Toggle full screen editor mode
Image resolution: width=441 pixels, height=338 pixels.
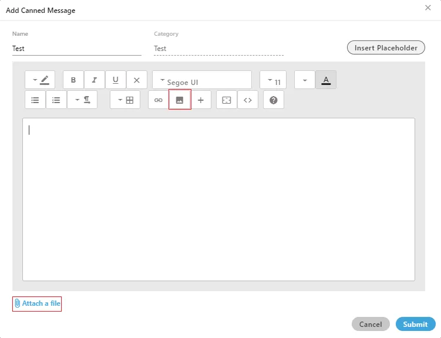(227, 100)
